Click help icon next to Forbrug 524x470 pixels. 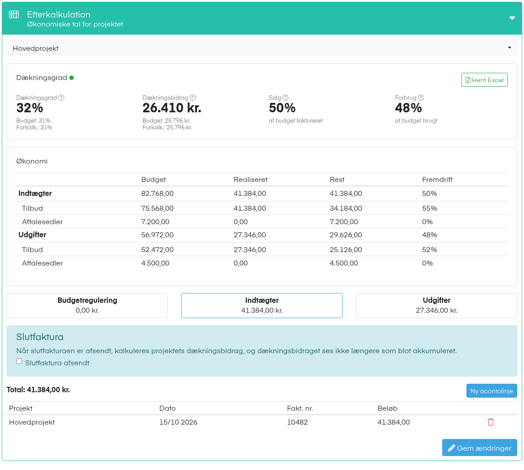421,98
